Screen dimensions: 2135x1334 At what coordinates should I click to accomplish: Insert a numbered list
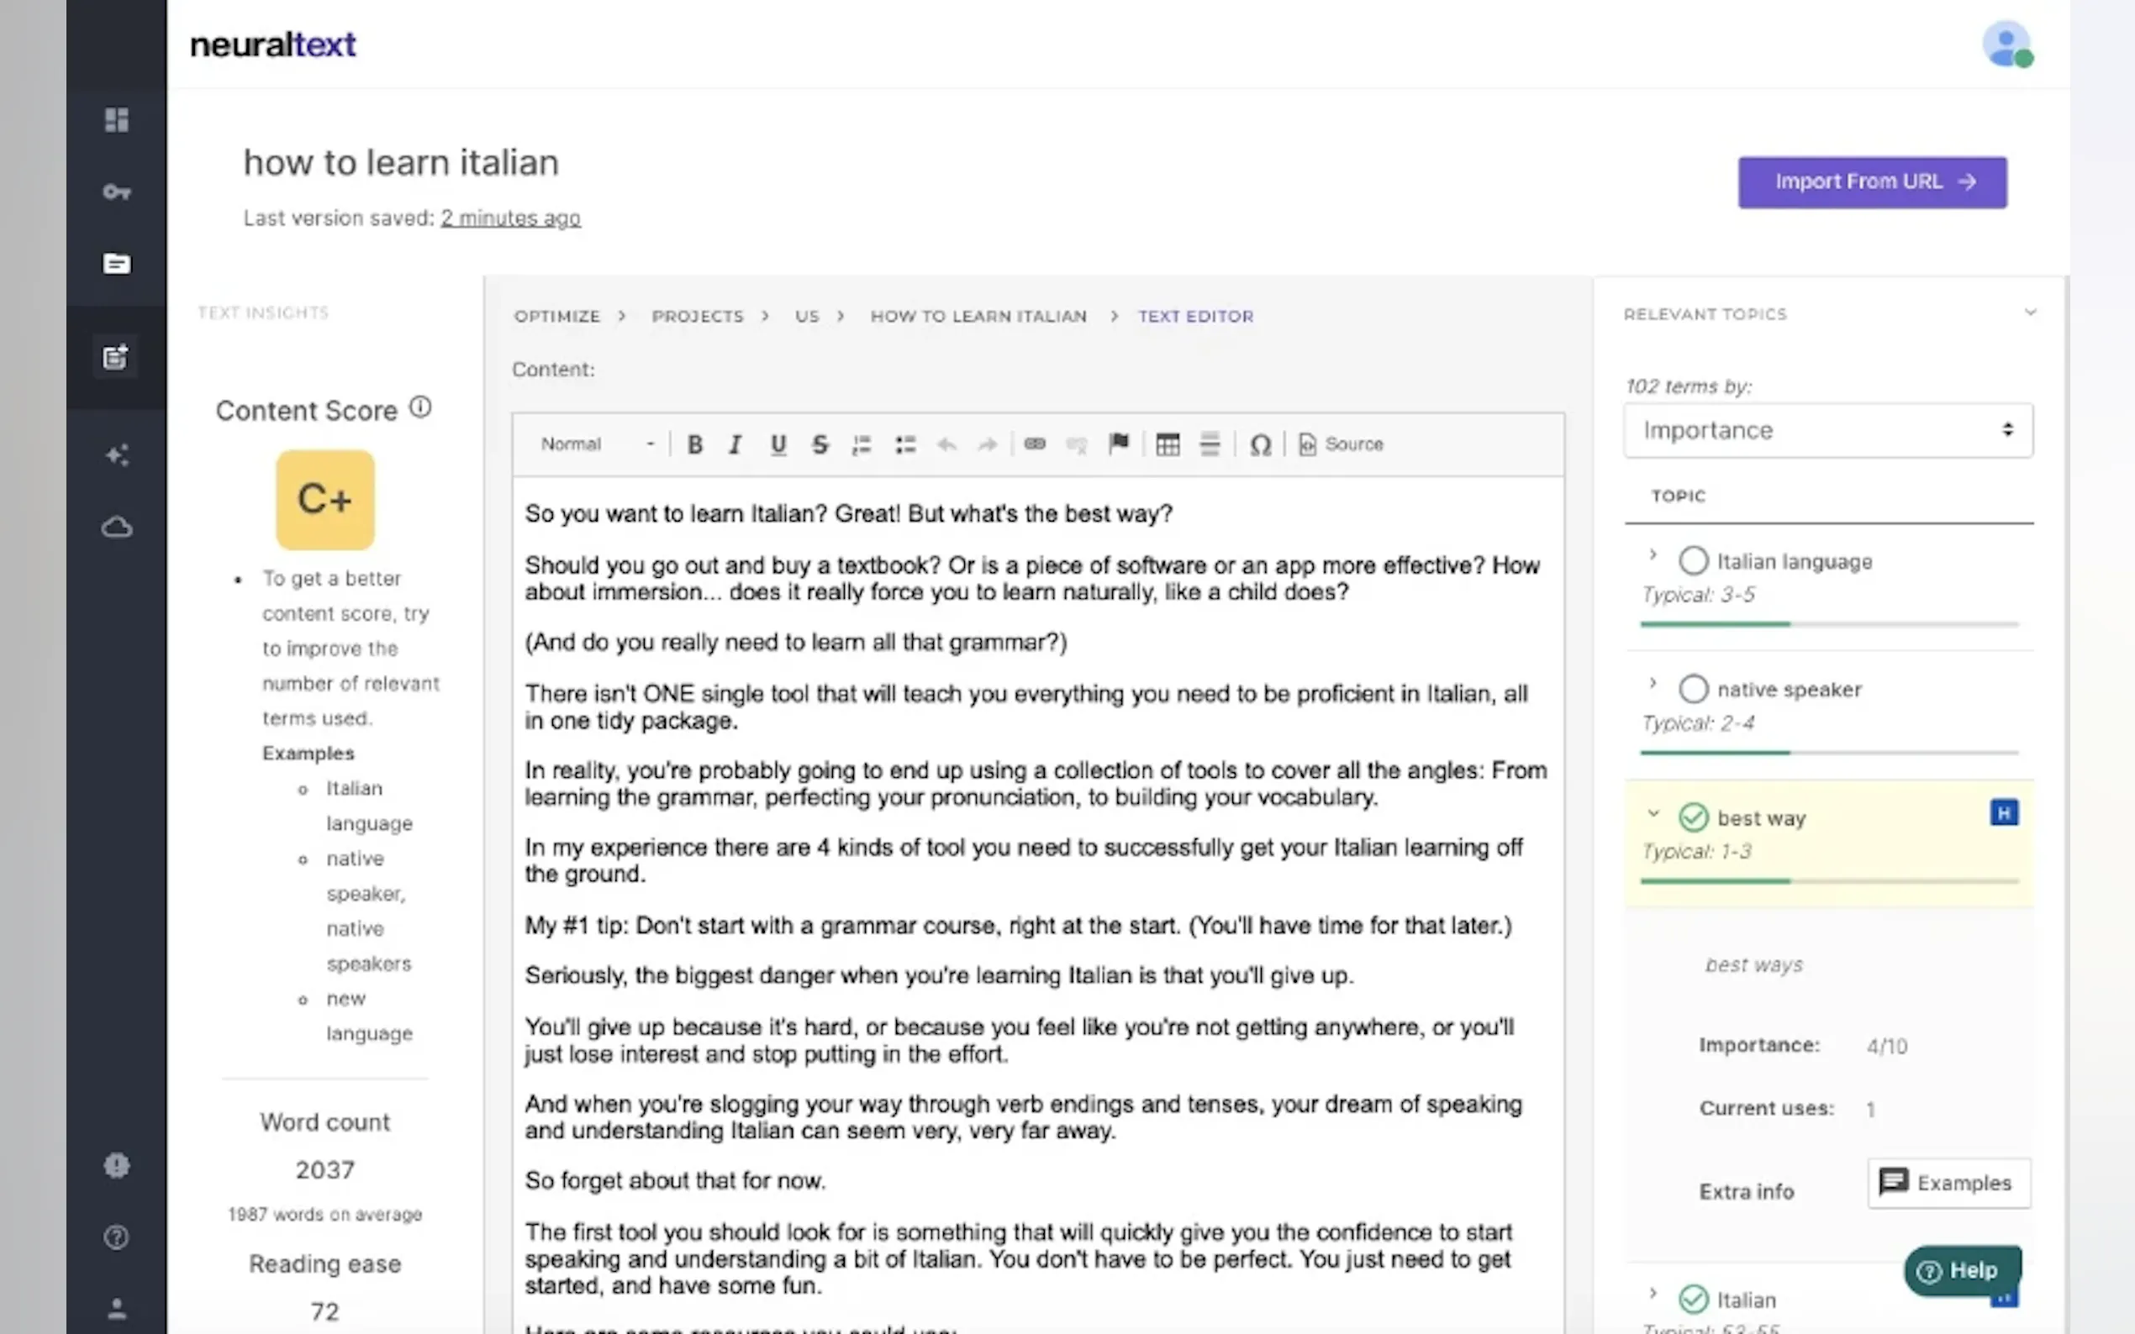click(862, 444)
